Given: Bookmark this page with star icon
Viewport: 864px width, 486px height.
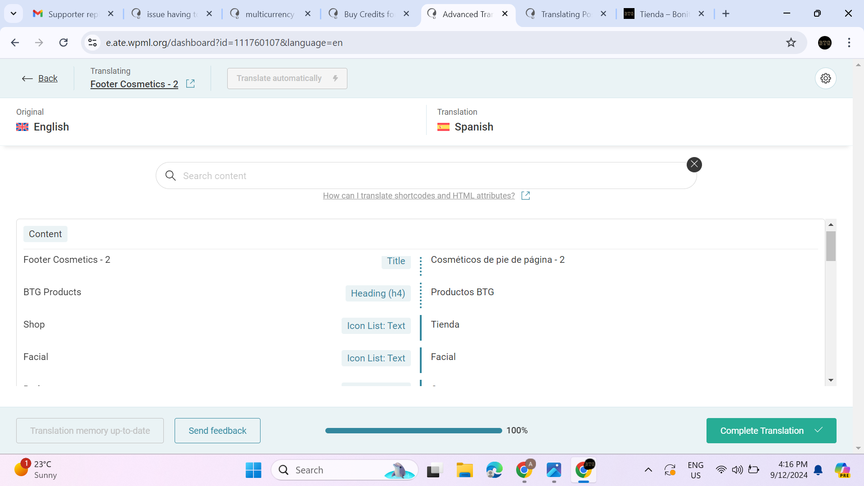Looking at the screenshot, I should click(791, 43).
